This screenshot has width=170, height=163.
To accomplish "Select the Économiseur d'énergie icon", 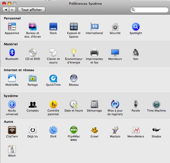I will pos(74,53).
